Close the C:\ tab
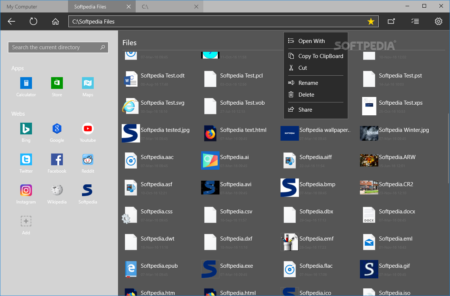This screenshot has height=296, width=450. click(x=196, y=7)
